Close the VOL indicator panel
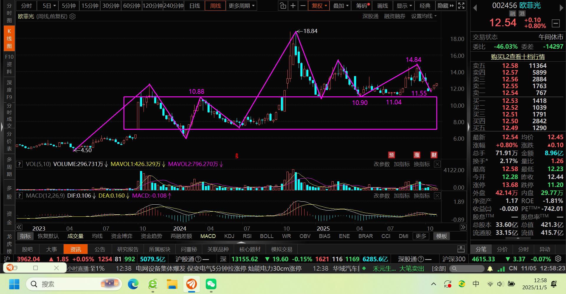Screen dimensions: 566x294 pyautogui.click(x=437, y=164)
